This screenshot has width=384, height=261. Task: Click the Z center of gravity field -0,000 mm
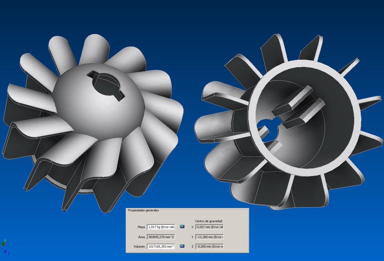210,246
